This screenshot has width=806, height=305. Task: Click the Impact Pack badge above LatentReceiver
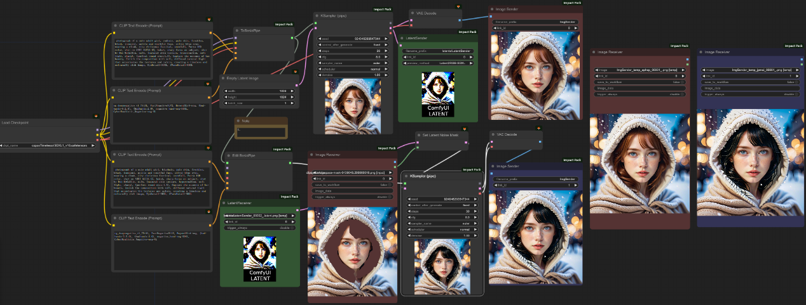pos(289,197)
